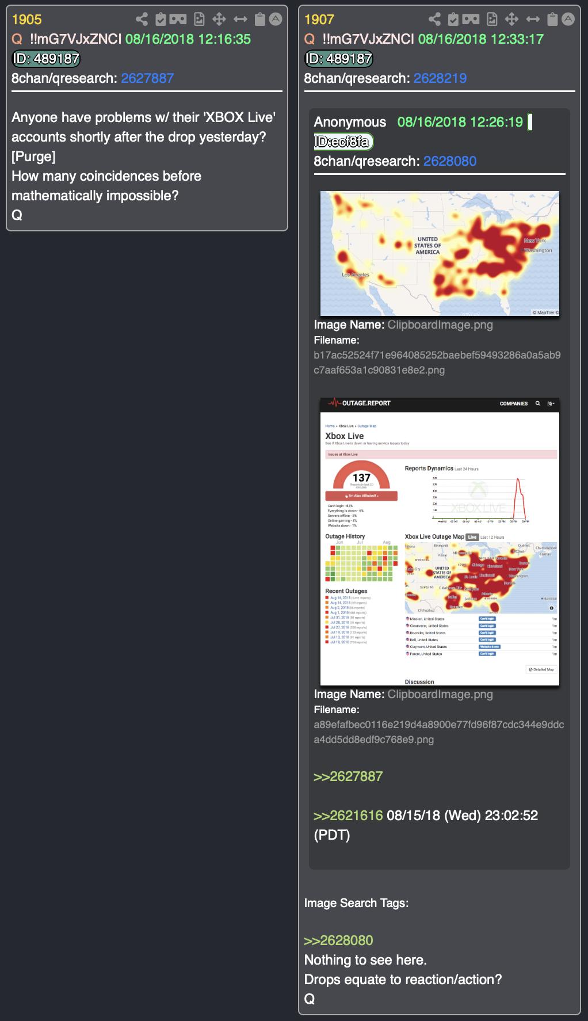Click the image file icon on post 1907

[x=492, y=20]
